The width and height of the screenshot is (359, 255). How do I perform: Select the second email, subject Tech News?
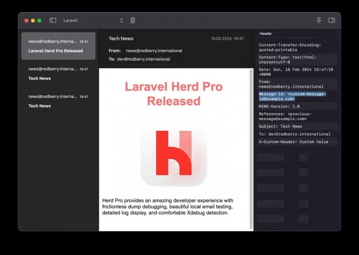pos(58,74)
